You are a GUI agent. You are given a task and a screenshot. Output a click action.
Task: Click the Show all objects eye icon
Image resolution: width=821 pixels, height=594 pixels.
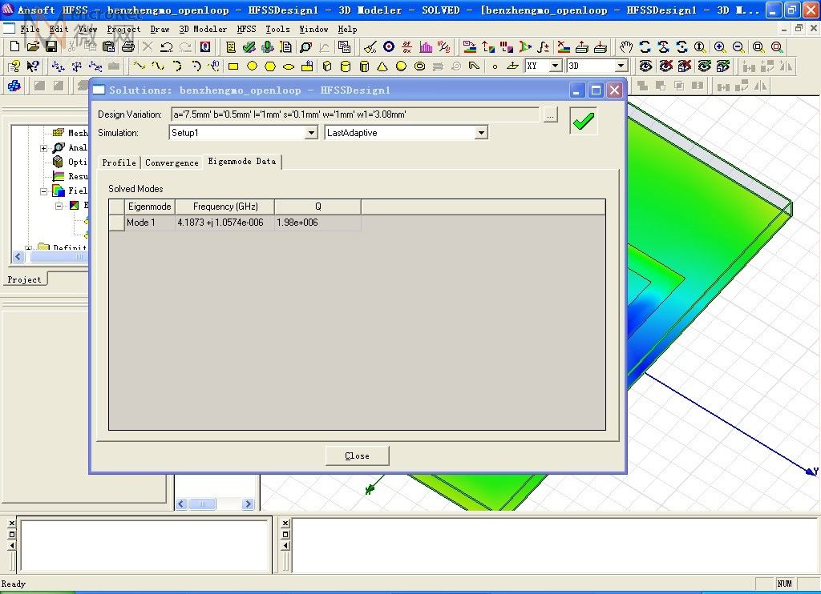646,66
